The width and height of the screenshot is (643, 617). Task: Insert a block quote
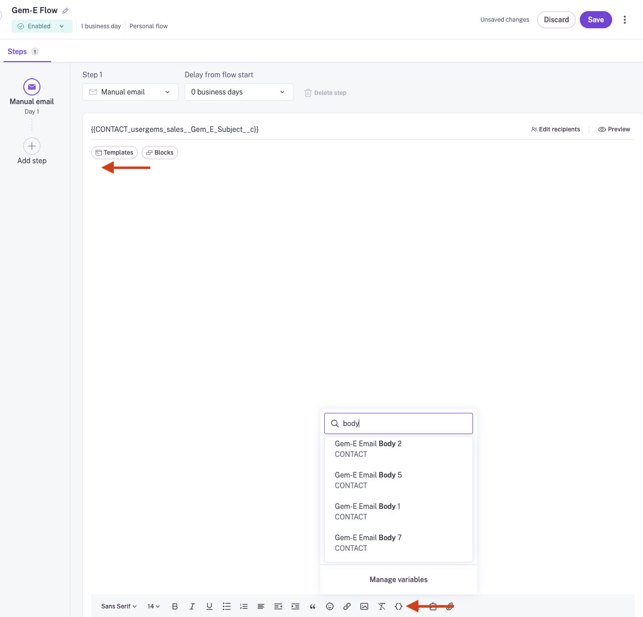(313, 606)
